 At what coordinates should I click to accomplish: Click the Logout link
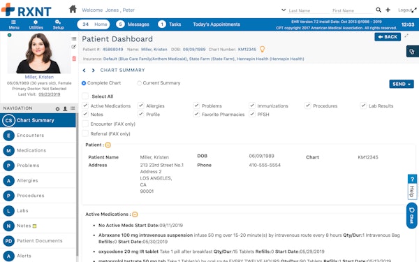coord(405,10)
